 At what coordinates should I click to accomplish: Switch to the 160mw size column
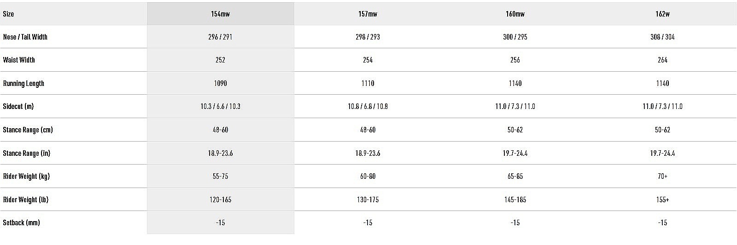pyautogui.click(x=515, y=14)
